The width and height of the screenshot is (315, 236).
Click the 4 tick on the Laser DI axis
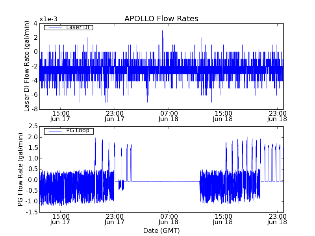[x=35, y=24]
